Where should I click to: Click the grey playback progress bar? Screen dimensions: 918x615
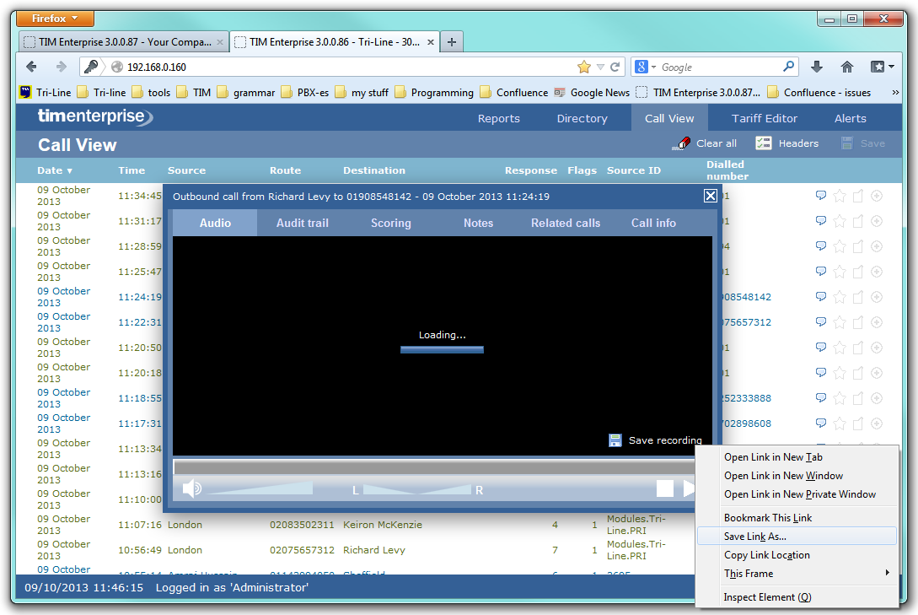tap(434, 467)
